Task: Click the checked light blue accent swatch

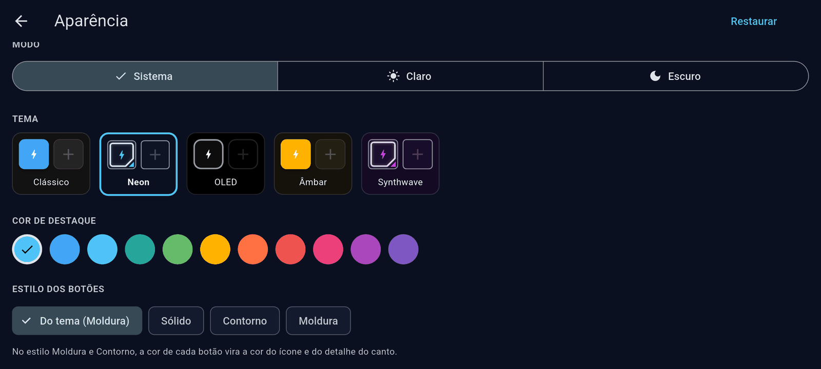Action: point(27,250)
